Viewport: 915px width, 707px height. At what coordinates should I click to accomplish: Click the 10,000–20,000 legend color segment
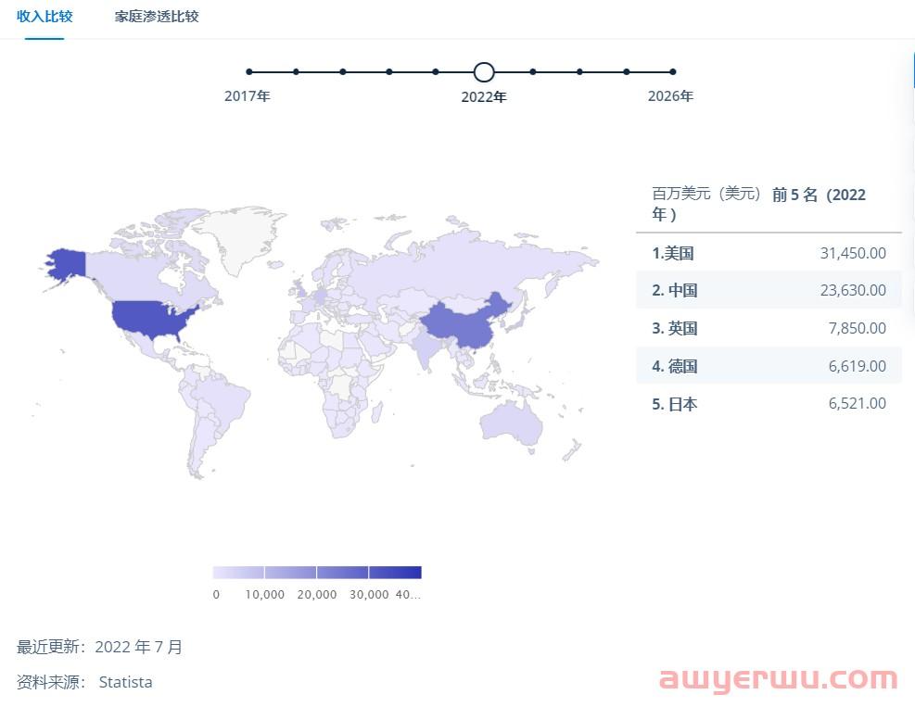pos(290,573)
